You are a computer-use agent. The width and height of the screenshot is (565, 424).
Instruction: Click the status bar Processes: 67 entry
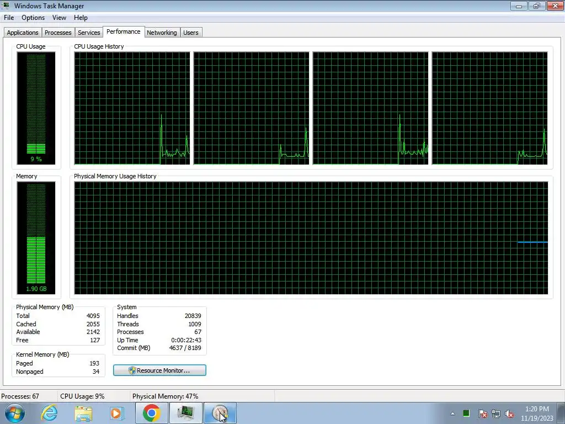pos(20,396)
